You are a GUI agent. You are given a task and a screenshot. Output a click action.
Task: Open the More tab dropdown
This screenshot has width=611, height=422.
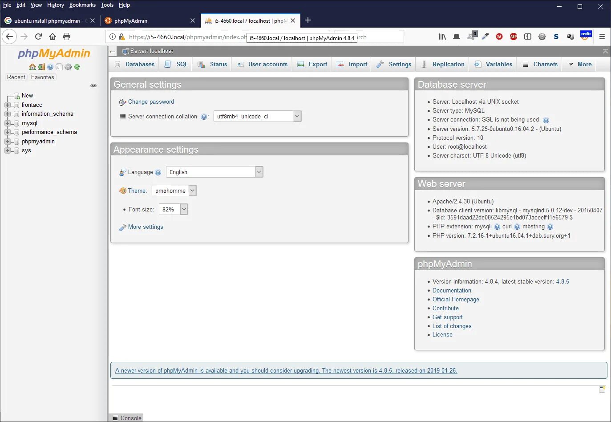pos(580,64)
